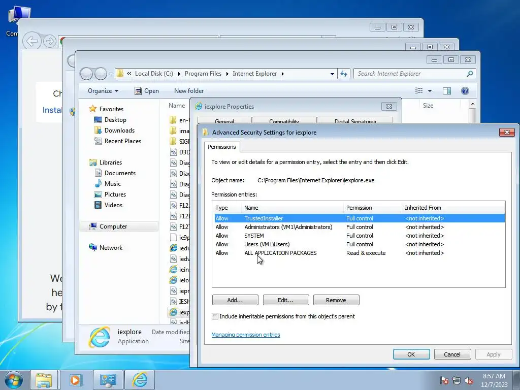
Task: Select the Recent Places icon in Favorites
Action: [x=98, y=141]
